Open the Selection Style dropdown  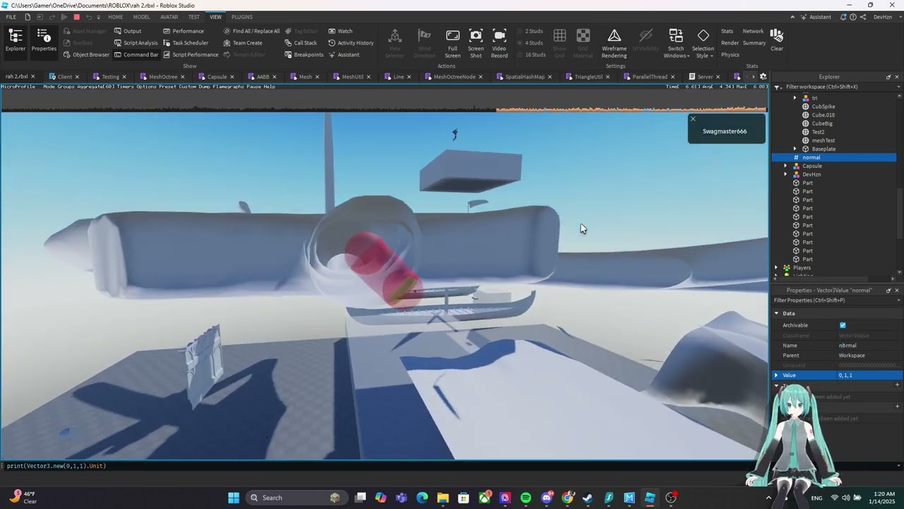coord(703,42)
